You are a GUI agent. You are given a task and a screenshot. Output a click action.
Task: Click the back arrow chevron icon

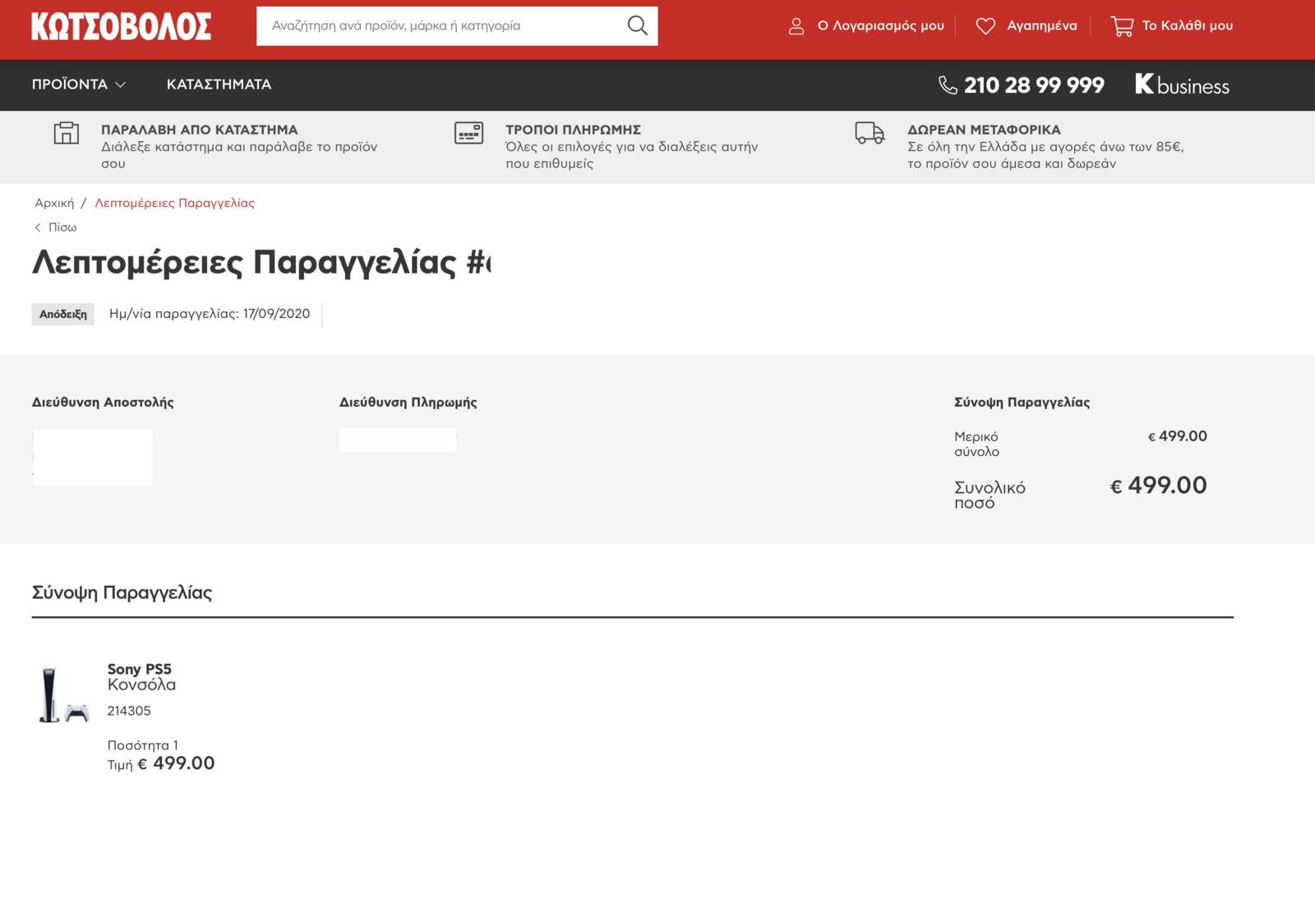[x=38, y=228]
